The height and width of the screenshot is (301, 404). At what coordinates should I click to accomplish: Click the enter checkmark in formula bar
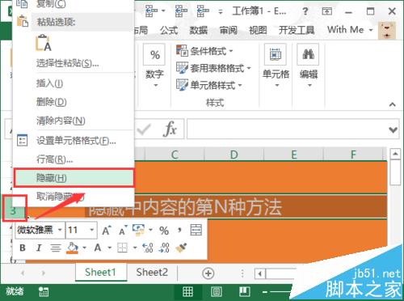(x=144, y=129)
